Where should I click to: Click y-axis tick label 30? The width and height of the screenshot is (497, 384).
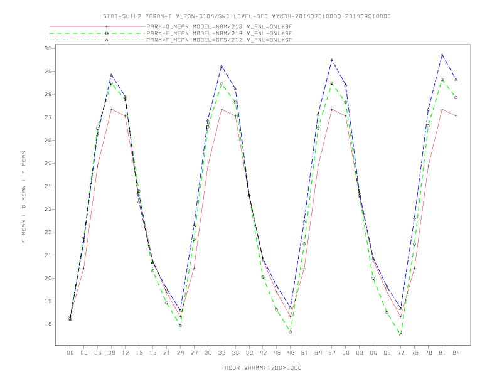coord(48,48)
